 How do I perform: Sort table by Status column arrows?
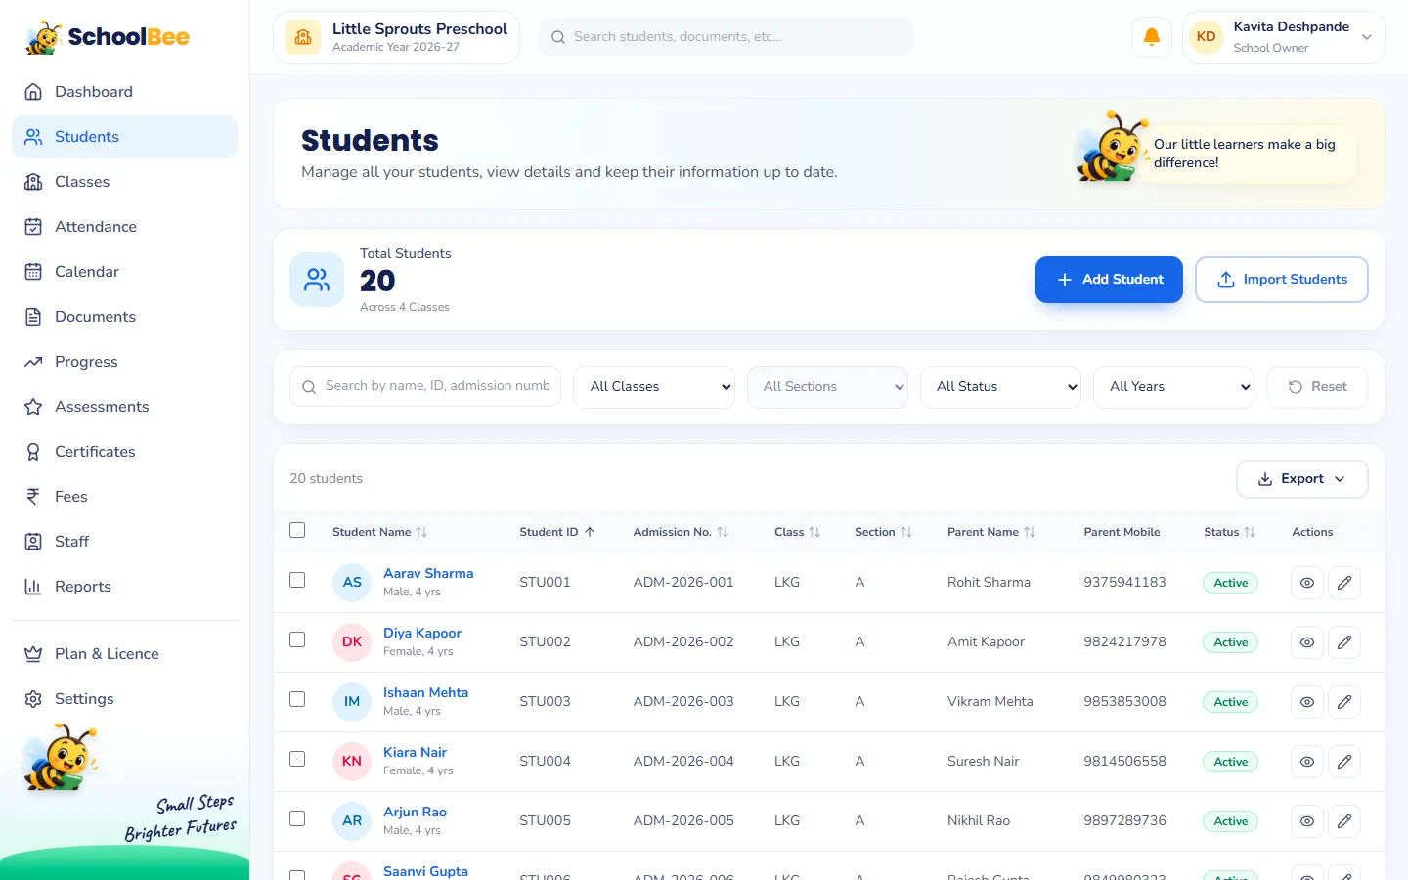pyautogui.click(x=1250, y=532)
